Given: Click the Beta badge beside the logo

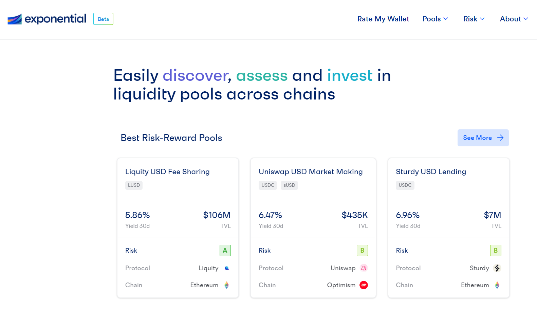Looking at the screenshot, I should click(x=103, y=19).
